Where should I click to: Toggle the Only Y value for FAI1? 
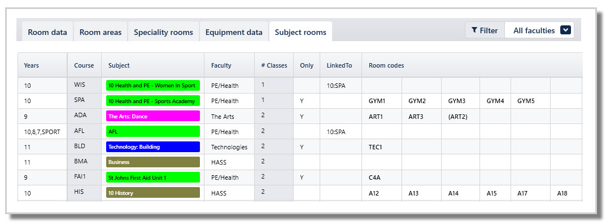click(x=307, y=177)
